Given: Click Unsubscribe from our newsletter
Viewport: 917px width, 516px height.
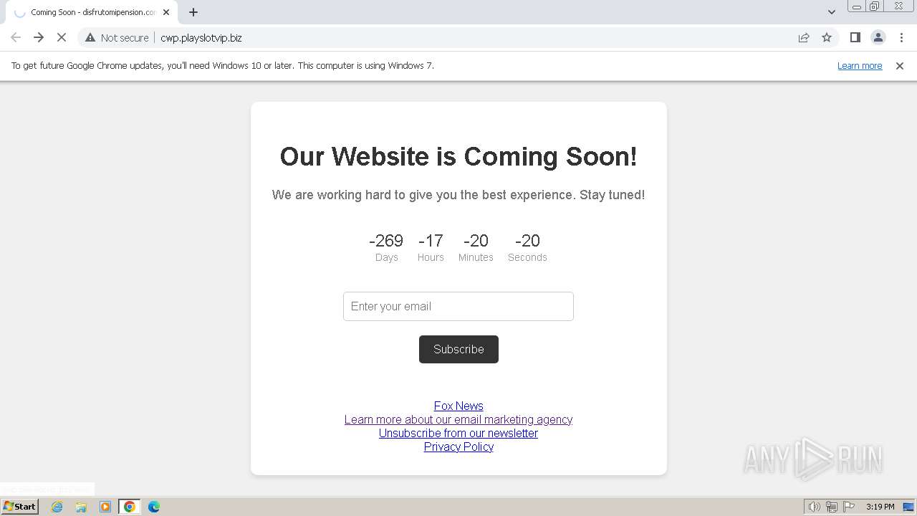Looking at the screenshot, I should point(458,433).
